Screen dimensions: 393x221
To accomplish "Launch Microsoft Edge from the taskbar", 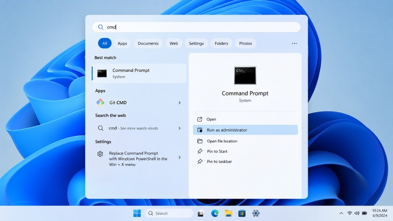I will [x=215, y=213].
